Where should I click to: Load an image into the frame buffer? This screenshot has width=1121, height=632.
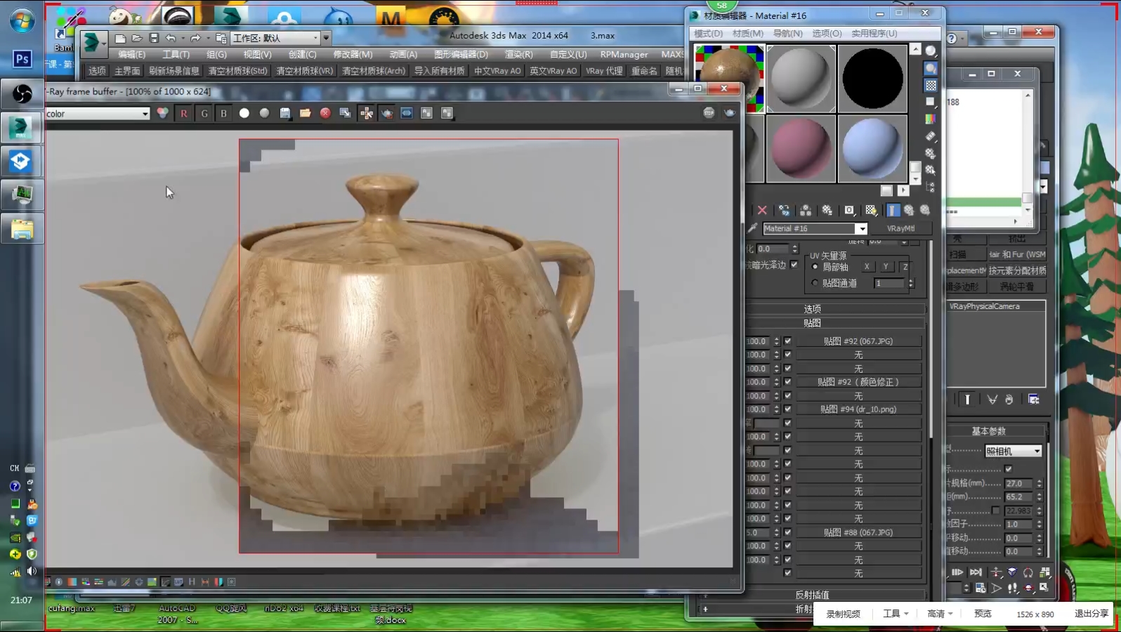305,113
